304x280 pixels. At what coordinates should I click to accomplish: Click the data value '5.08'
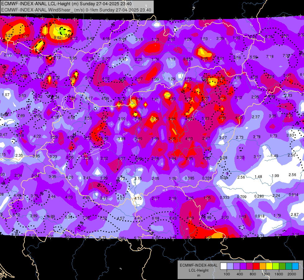(223, 158)
